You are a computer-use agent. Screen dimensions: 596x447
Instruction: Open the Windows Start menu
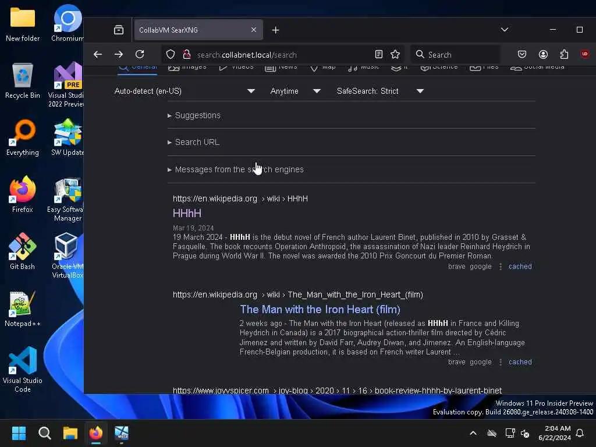coord(19,433)
